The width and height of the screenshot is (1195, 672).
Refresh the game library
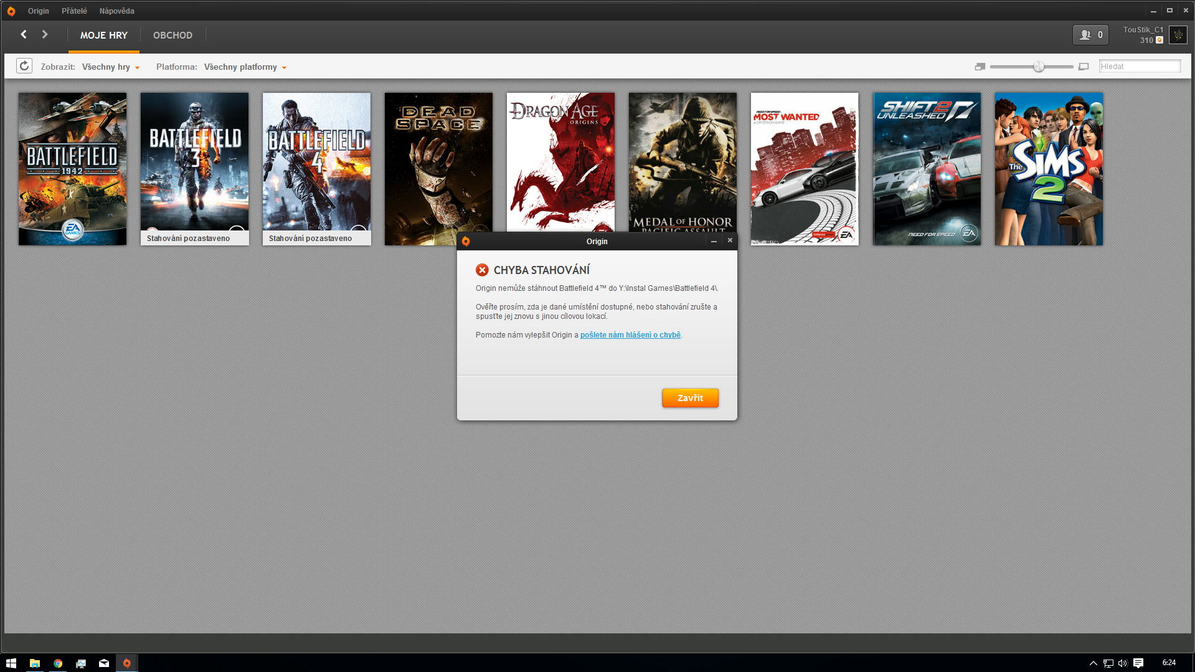(x=24, y=66)
